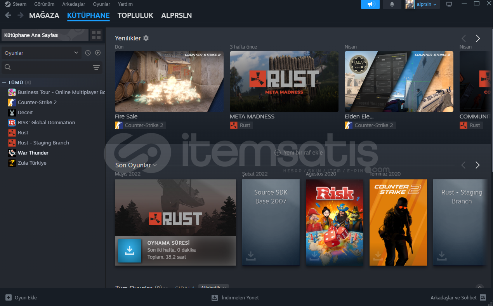This screenshot has width=493, height=306.
Task: Go to KÜTÜPHANE tab
Action: (x=88, y=16)
